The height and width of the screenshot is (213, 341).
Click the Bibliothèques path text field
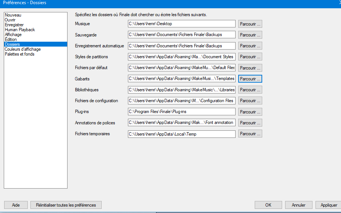click(x=182, y=90)
